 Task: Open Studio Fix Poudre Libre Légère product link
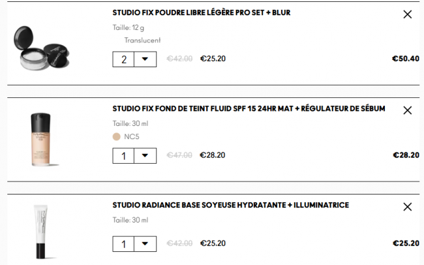201,12
